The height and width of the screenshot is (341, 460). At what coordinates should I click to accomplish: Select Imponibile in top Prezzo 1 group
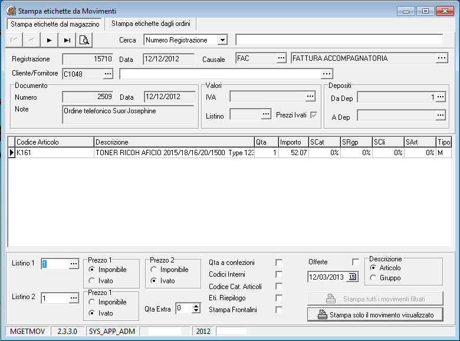coord(92,270)
